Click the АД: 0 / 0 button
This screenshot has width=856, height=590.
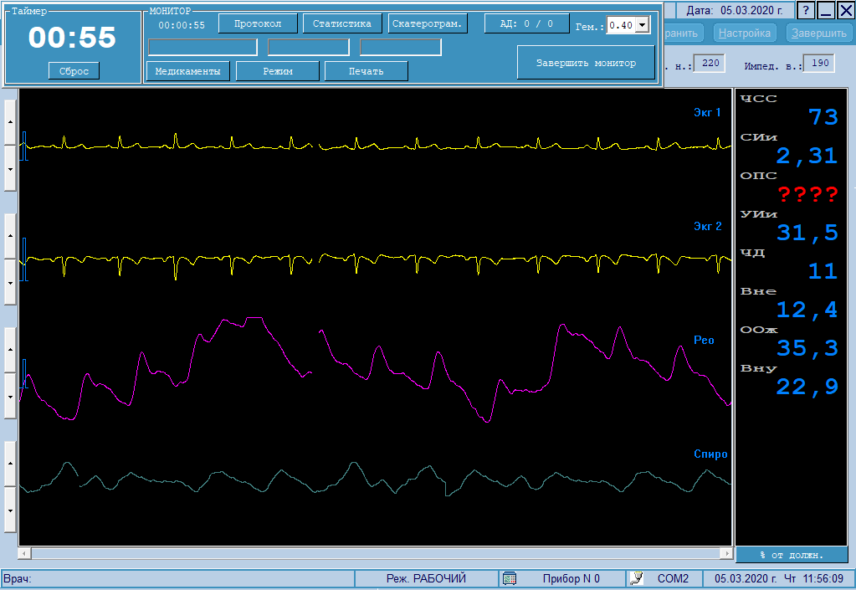tap(527, 23)
